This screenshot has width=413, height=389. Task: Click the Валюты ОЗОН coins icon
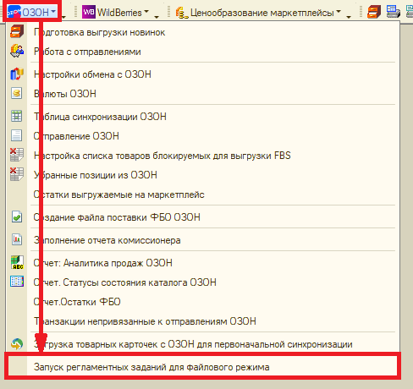click(16, 93)
